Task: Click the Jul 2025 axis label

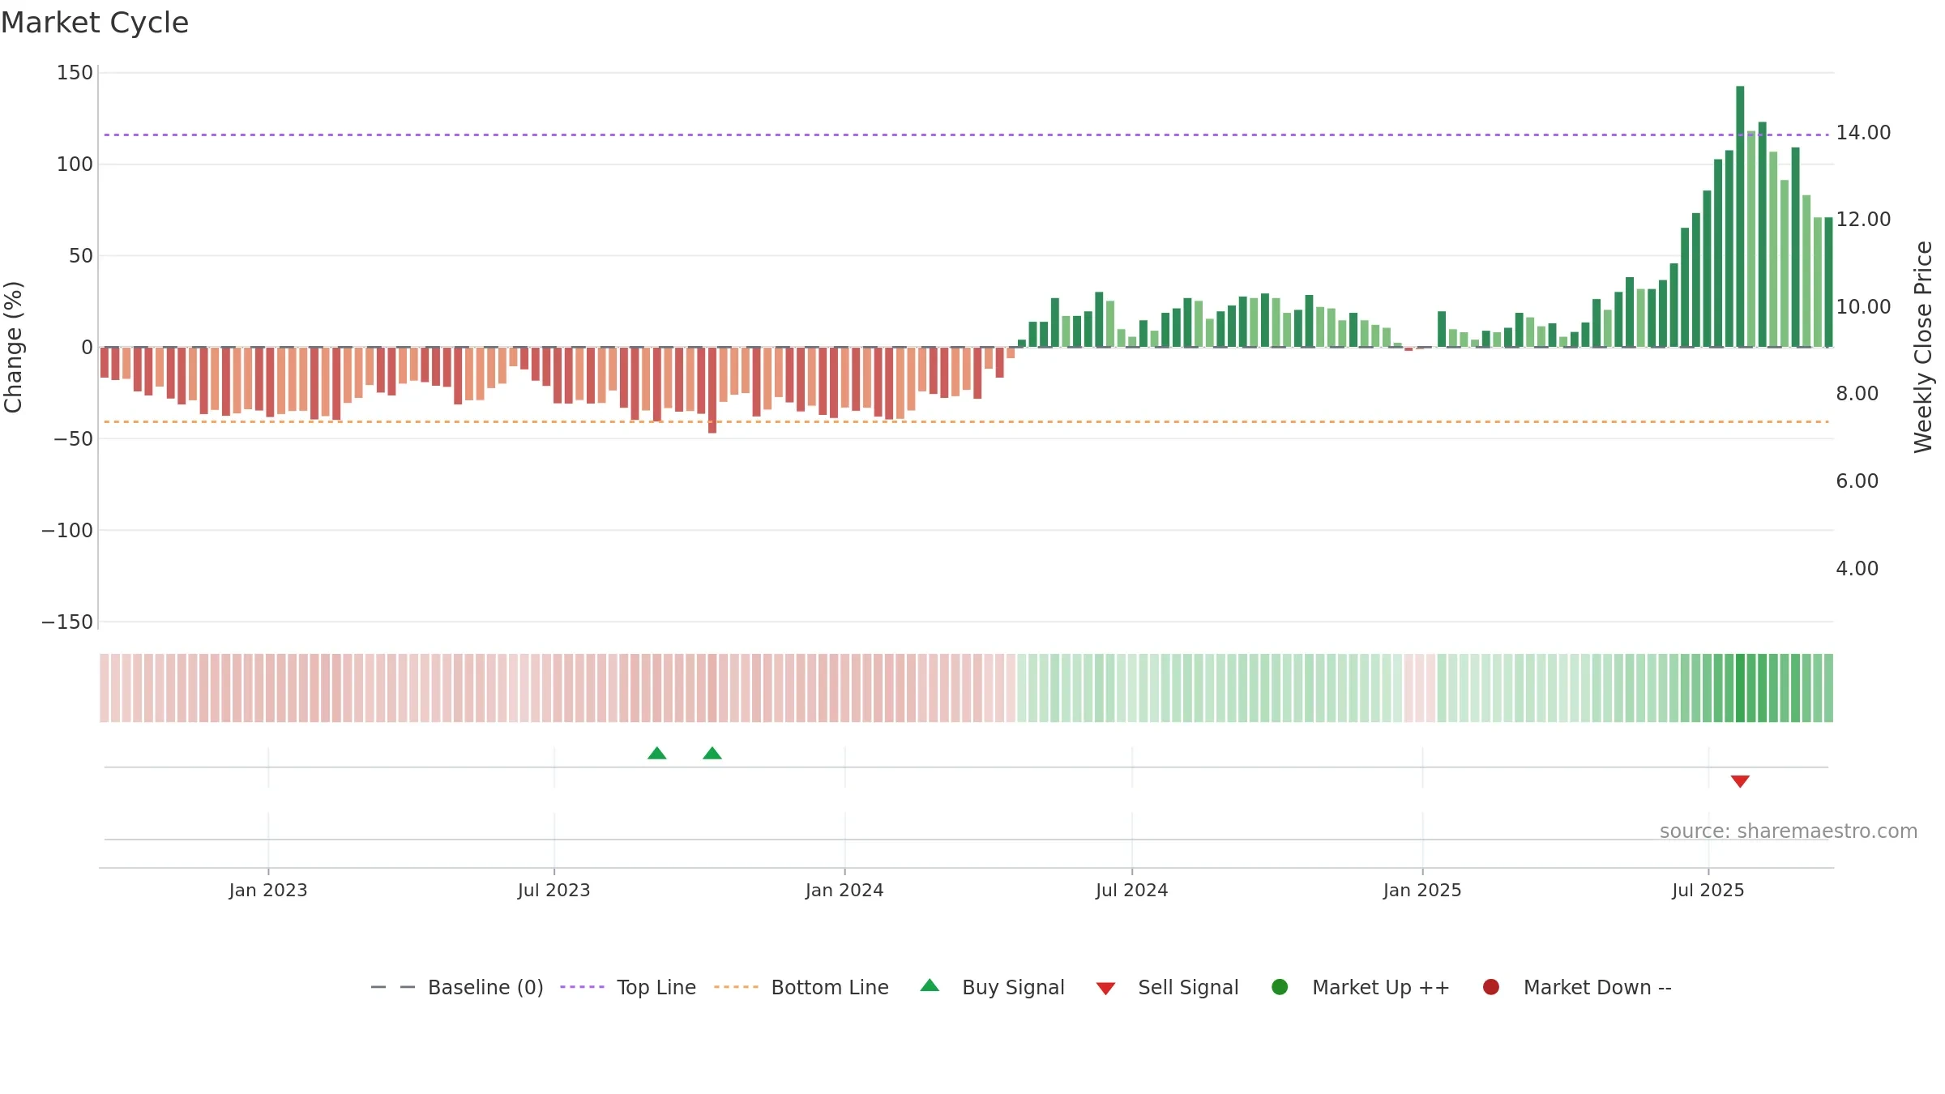Action: [x=1708, y=891]
